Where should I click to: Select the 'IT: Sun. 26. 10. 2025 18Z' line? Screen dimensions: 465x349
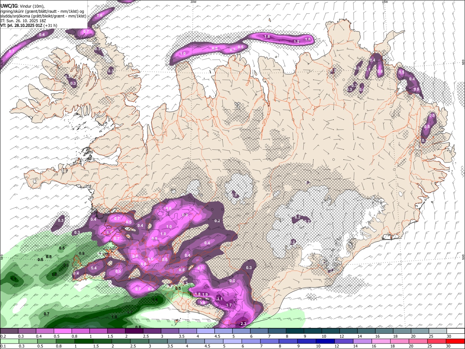[x=24, y=21]
